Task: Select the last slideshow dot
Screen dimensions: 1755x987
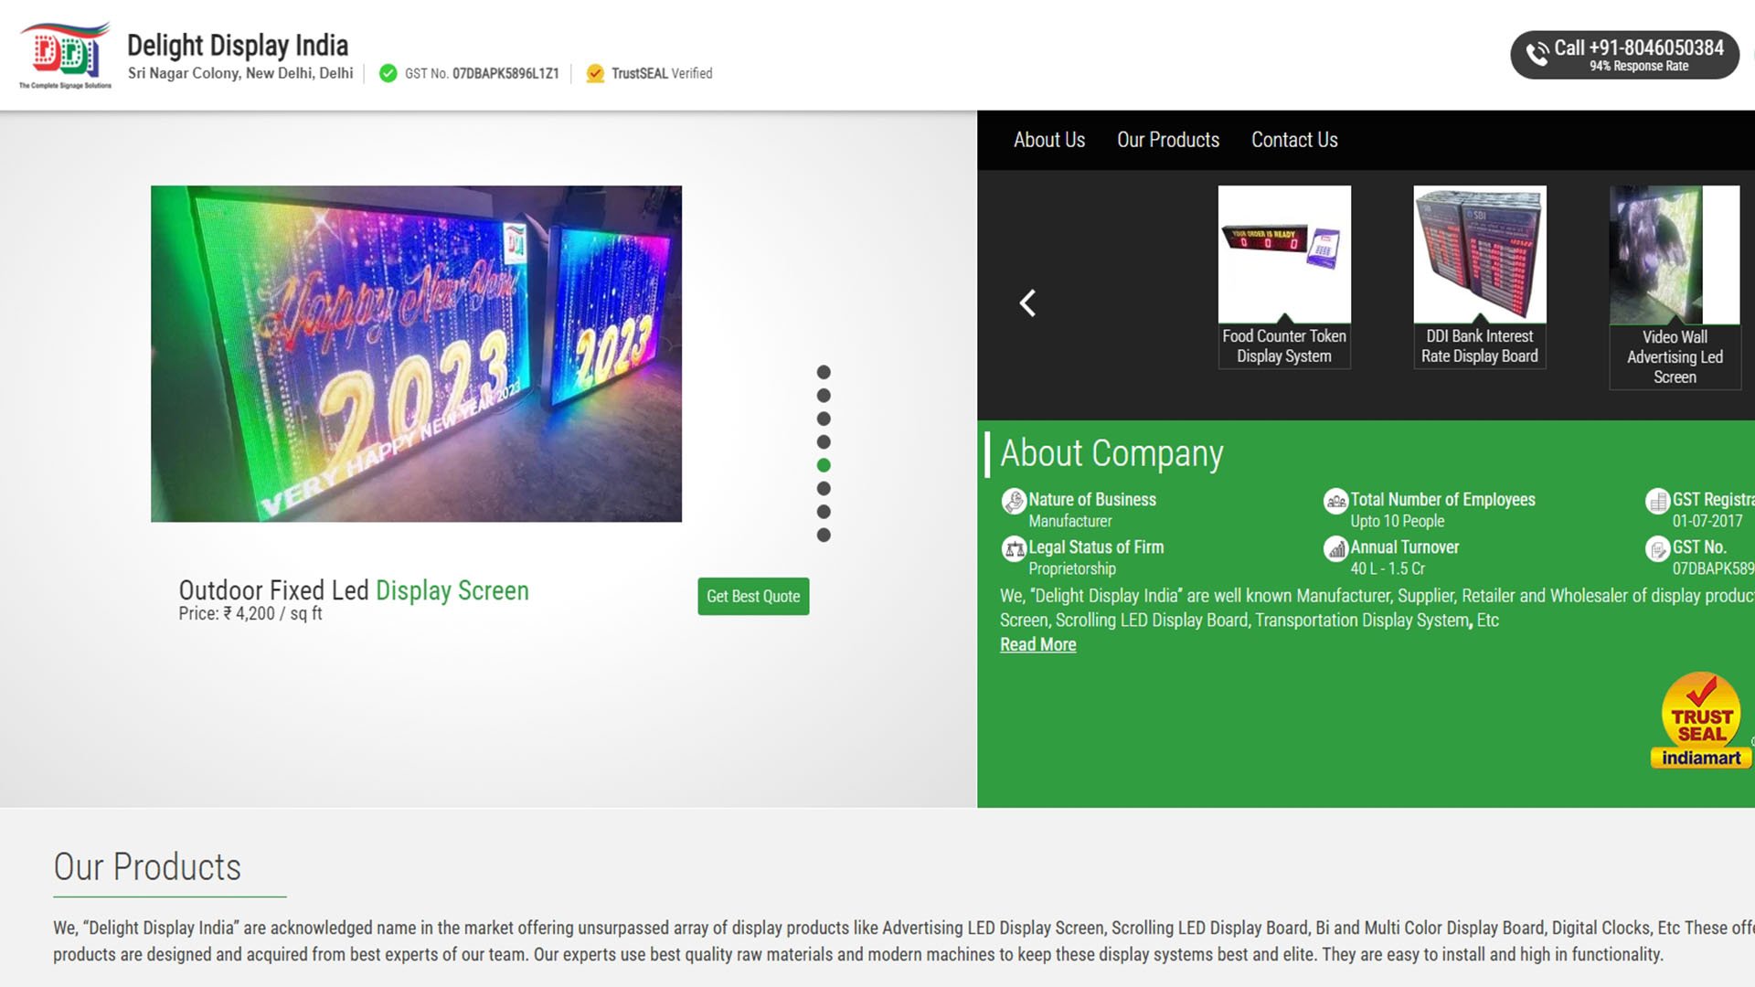Action: [824, 536]
